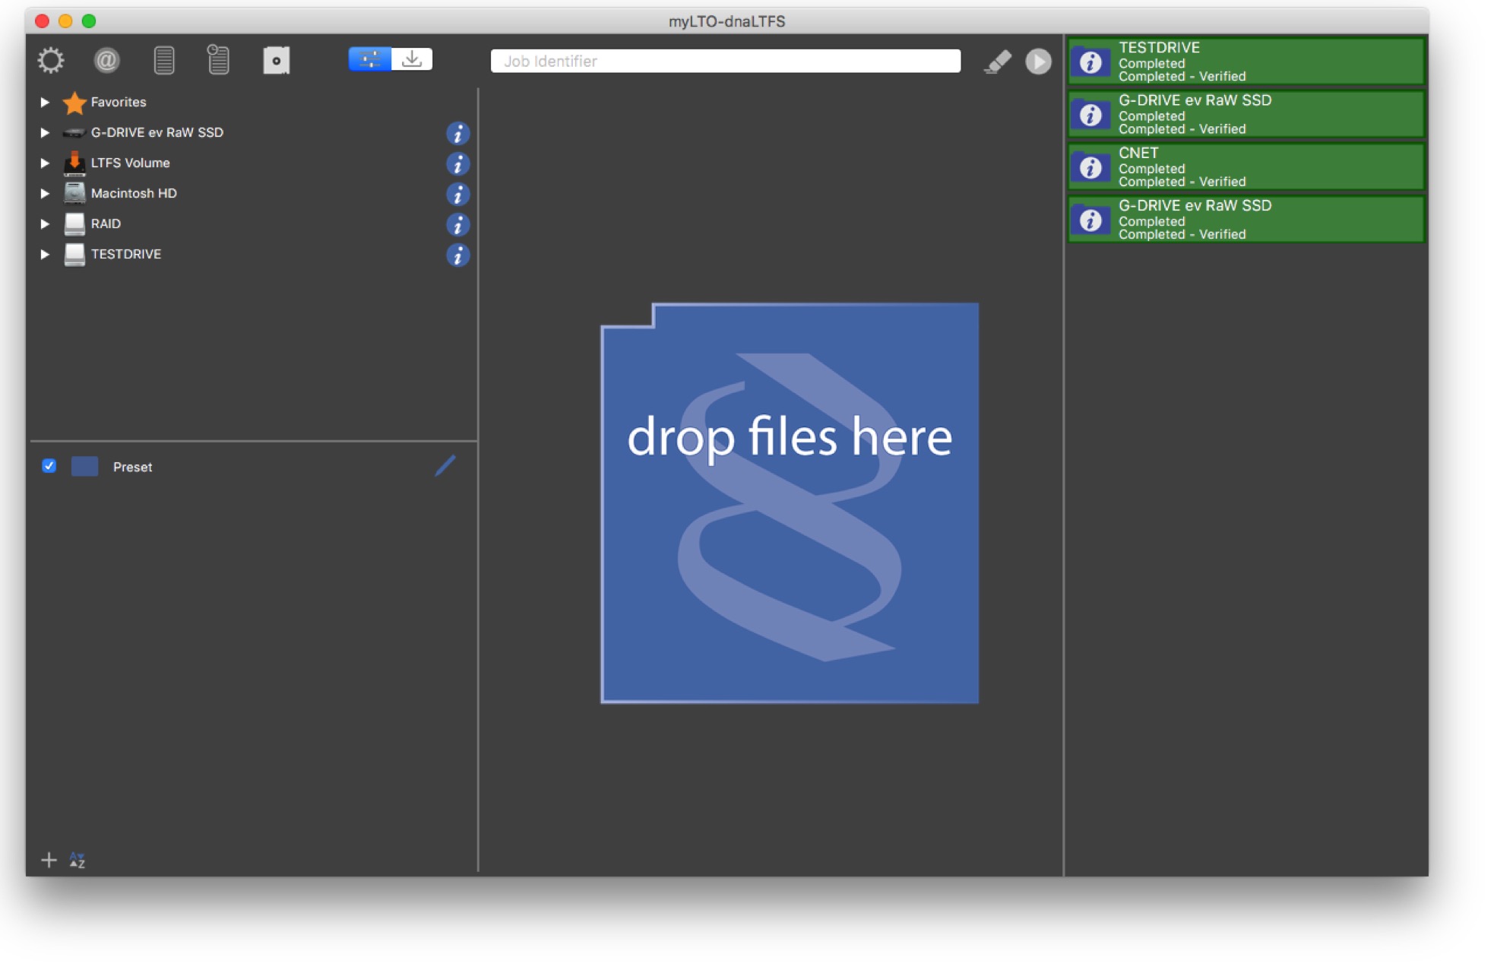This screenshot has width=1494, height=970.
Task: Select the G-DRIVE ev RaW SSD drive icon
Action: (x=74, y=133)
